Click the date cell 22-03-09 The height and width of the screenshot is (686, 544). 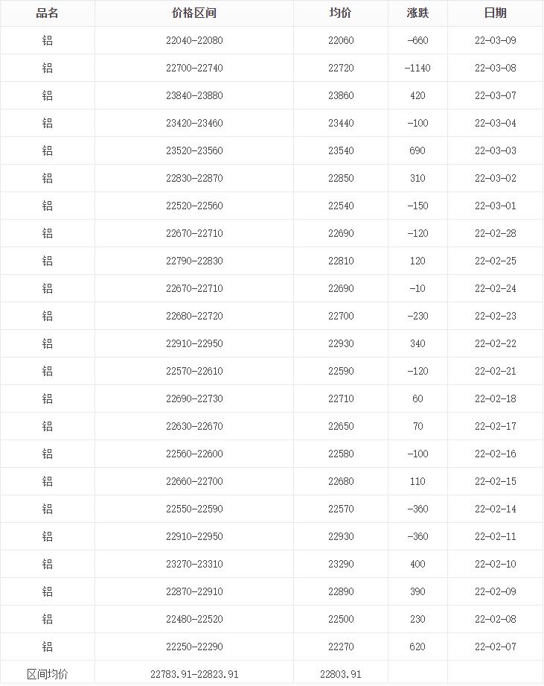click(495, 41)
